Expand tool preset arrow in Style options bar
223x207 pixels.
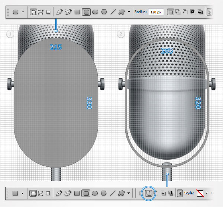click(22, 194)
